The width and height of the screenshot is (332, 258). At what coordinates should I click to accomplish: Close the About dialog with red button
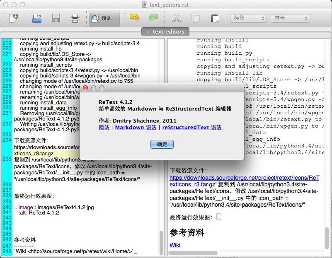[85, 88]
